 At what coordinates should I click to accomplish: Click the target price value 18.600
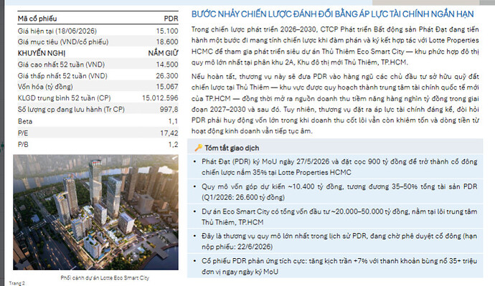167,42
